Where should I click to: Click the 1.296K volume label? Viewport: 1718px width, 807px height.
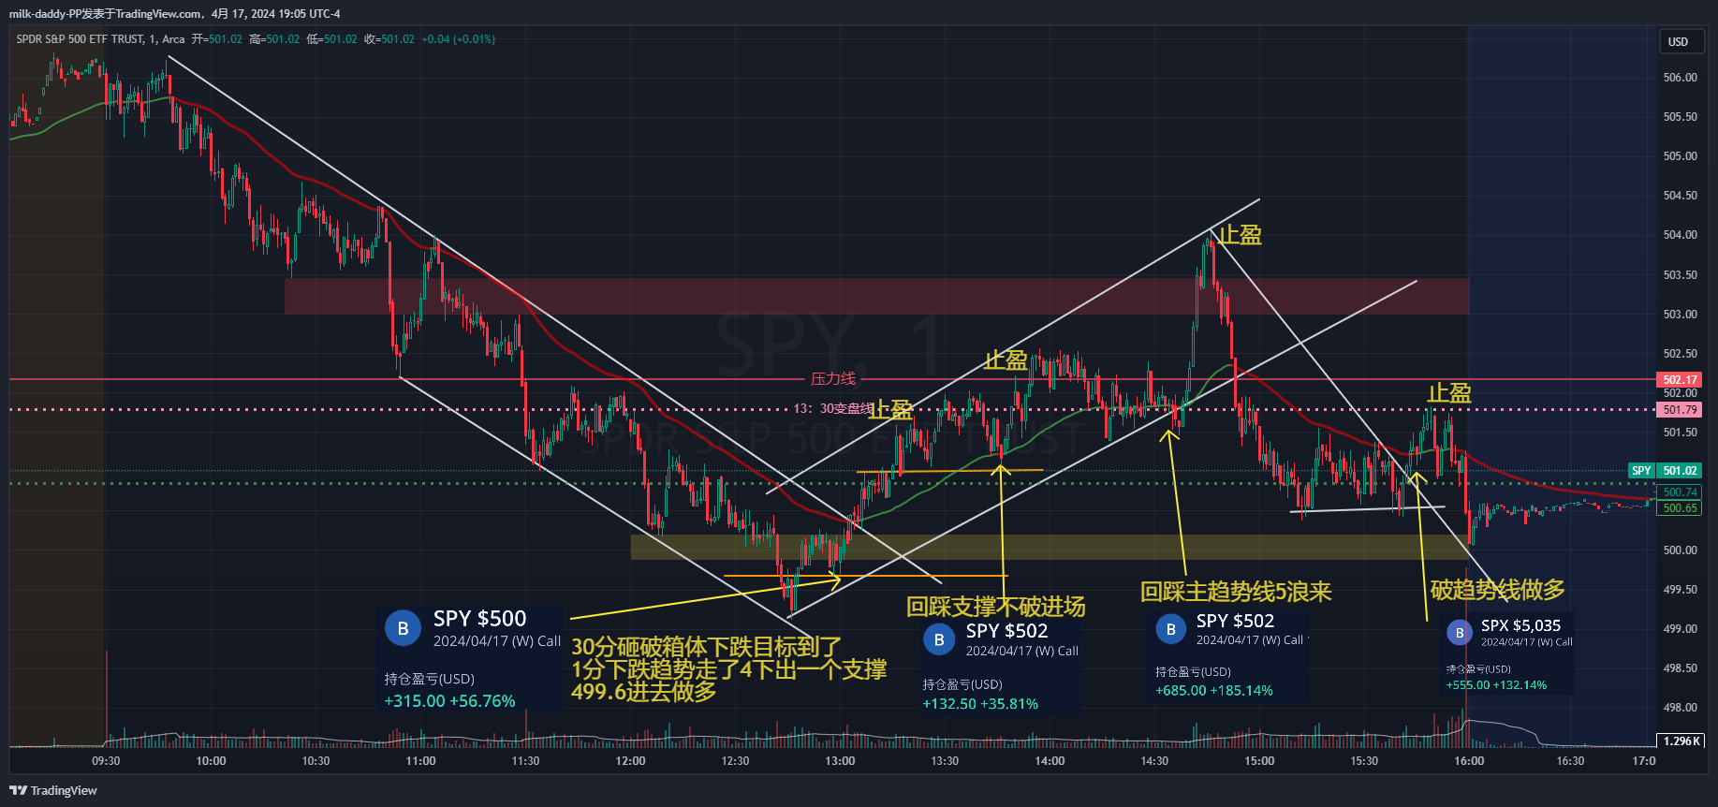point(1681,741)
